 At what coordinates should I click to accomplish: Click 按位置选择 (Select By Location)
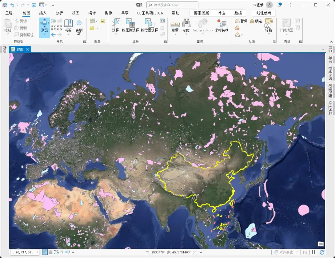(x=150, y=25)
